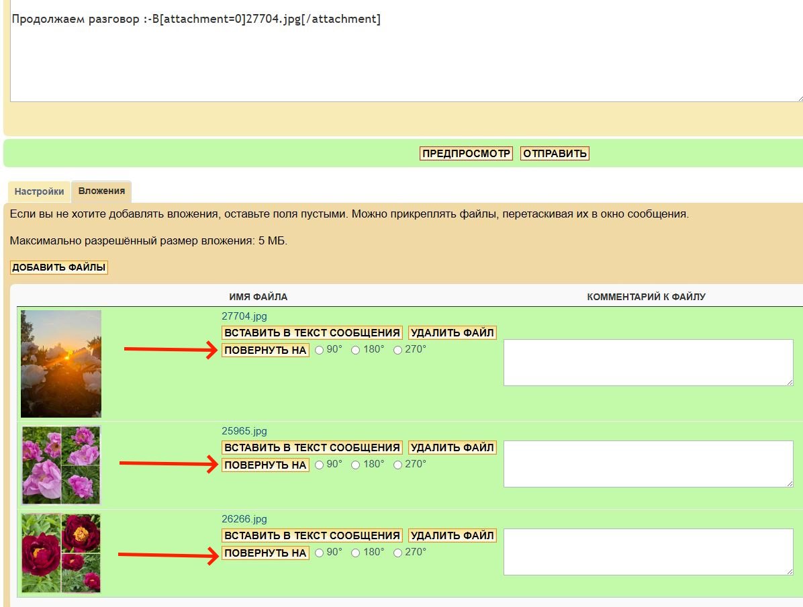Select 90° rotation for 27704.jpg
This screenshot has height=607, width=803.
coord(319,351)
